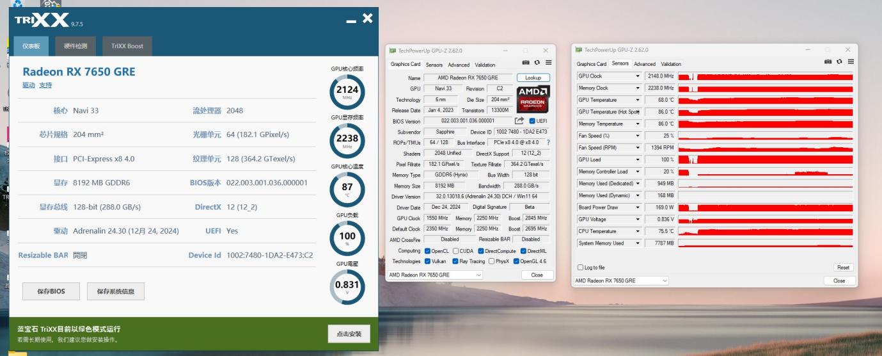Click the GPU Load sensor graph
This screenshot has width=882, height=356.
pos(766,159)
